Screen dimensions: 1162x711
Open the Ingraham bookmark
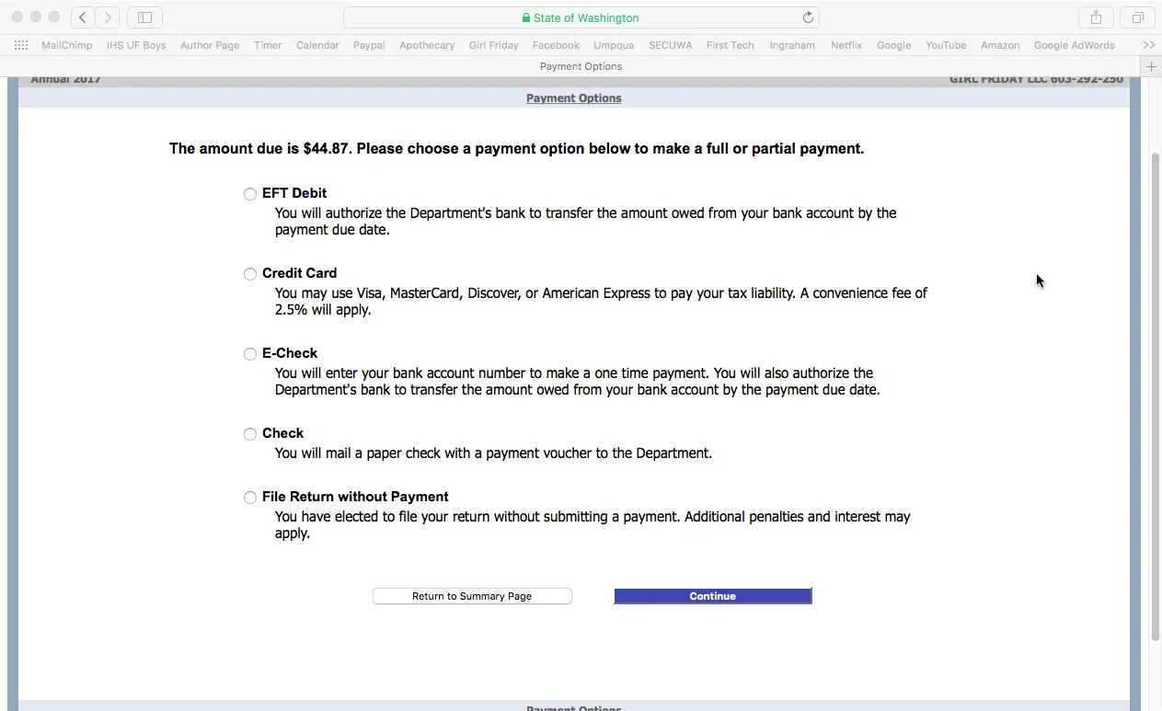(x=792, y=45)
